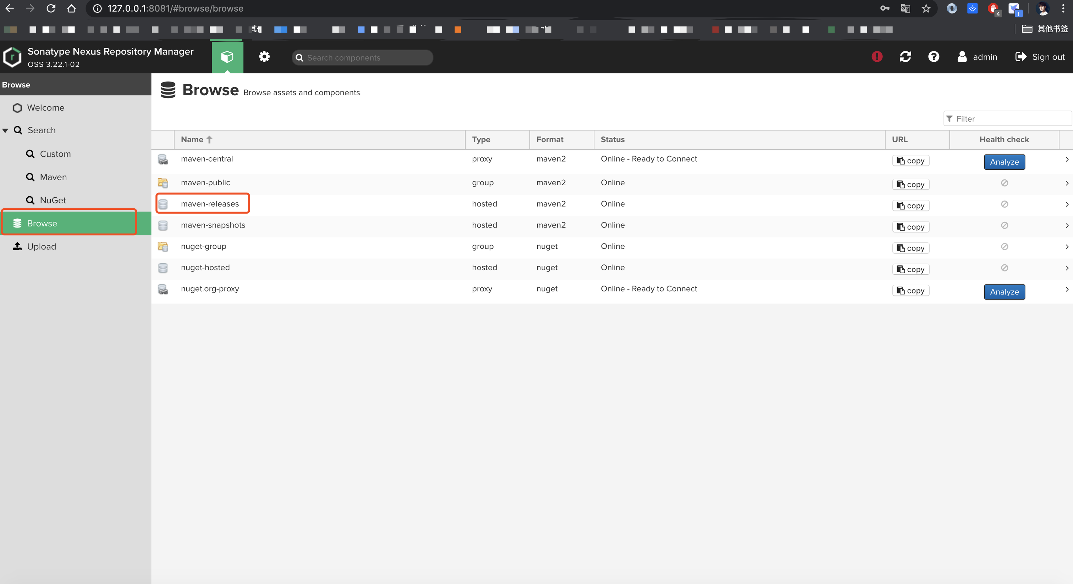The width and height of the screenshot is (1073, 584).
Task: Open the server administration gear icon
Action: 264,57
